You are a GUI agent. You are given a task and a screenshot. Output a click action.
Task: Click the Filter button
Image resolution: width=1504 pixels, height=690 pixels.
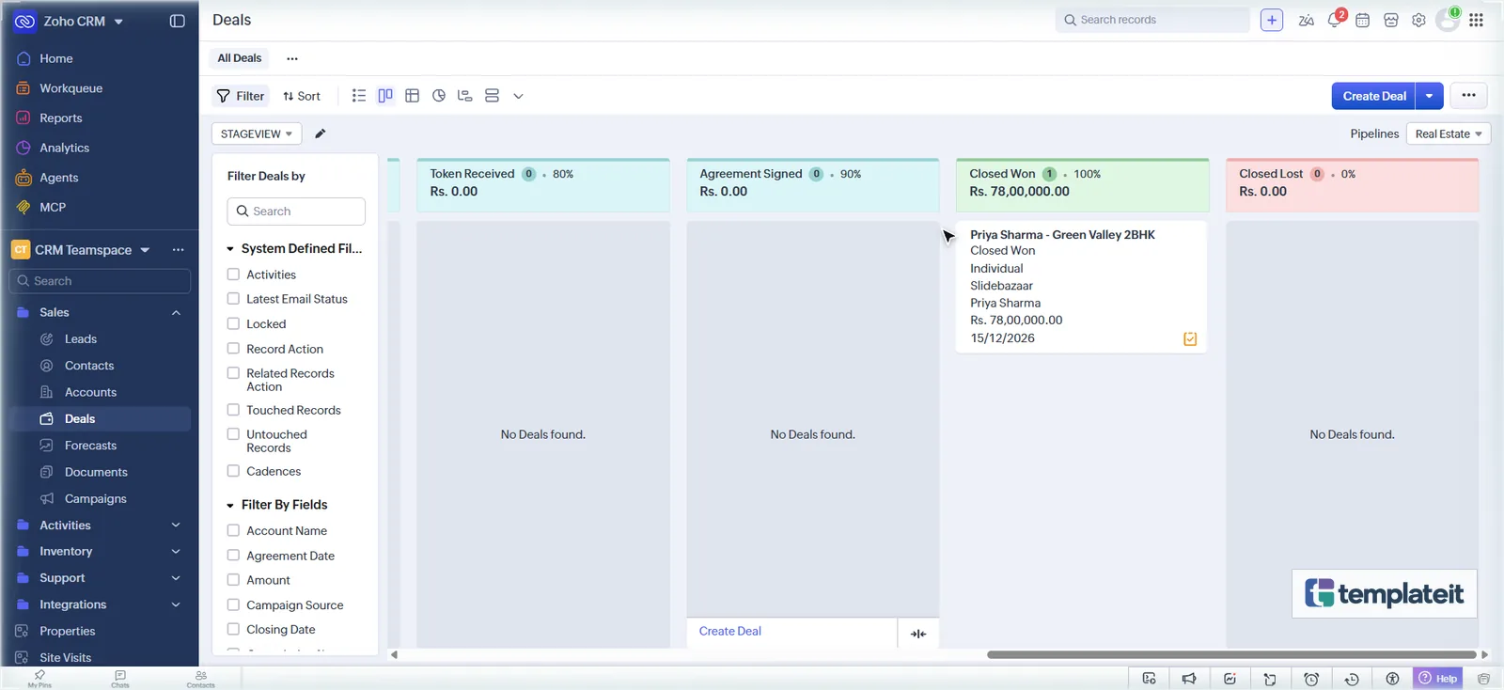click(241, 96)
